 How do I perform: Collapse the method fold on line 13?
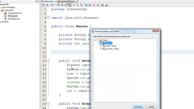[48, 61]
